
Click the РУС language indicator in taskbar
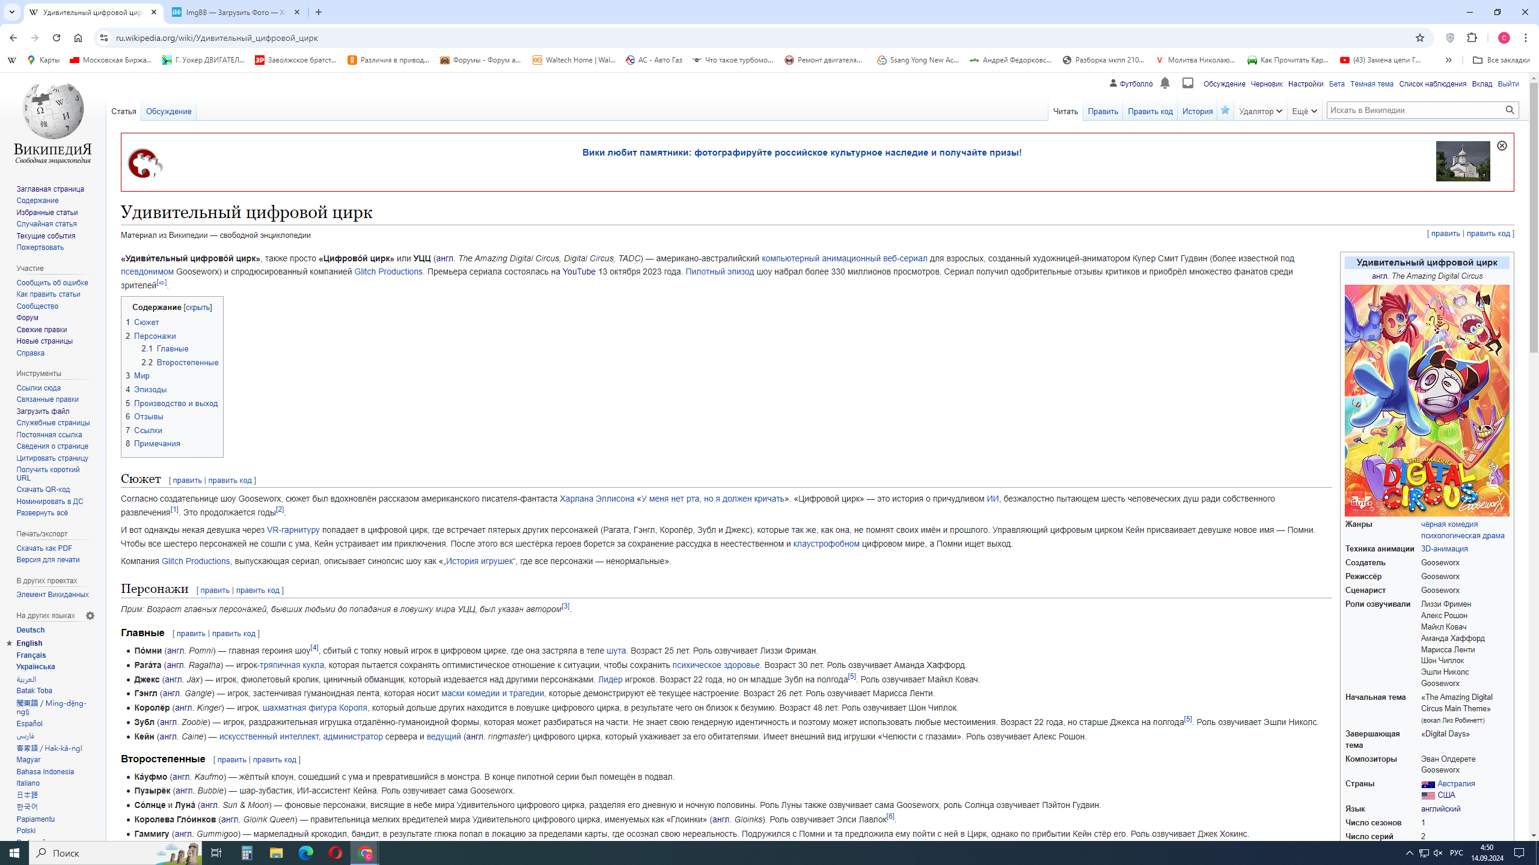[1456, 853]
